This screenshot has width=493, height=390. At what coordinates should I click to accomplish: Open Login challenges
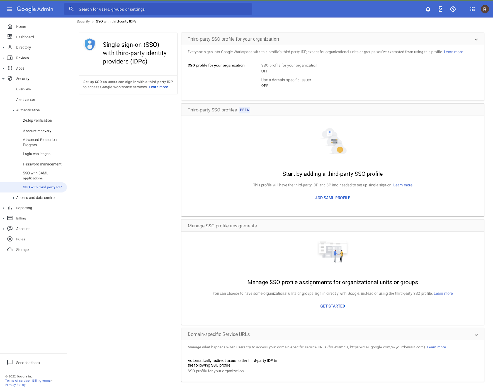(36, 154)
